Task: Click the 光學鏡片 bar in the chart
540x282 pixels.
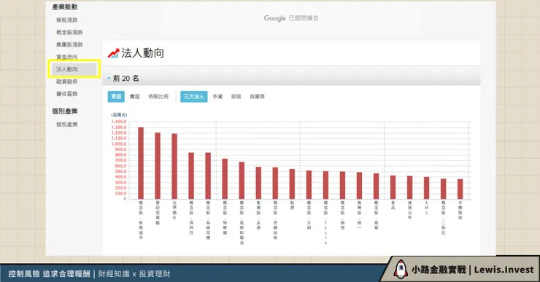Action: (x=174, y=166)
